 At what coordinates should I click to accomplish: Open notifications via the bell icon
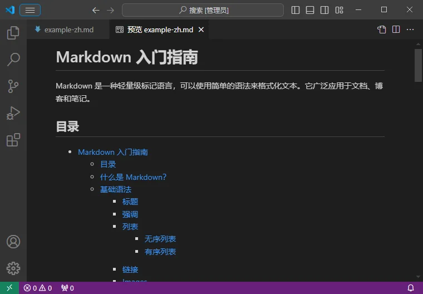pyautogui.click(x=411, y=288)
